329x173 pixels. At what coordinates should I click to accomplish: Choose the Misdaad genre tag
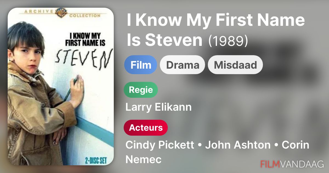coord(235,65)
